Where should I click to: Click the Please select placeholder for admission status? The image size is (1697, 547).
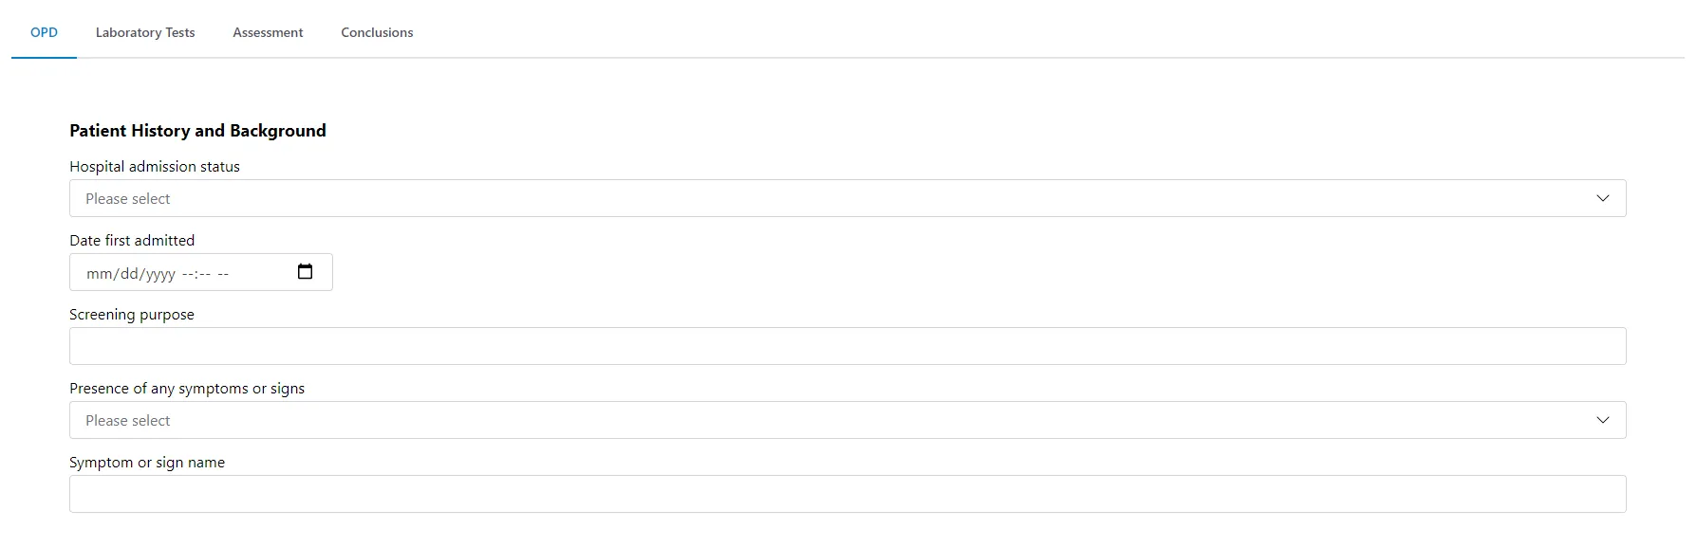127,198
